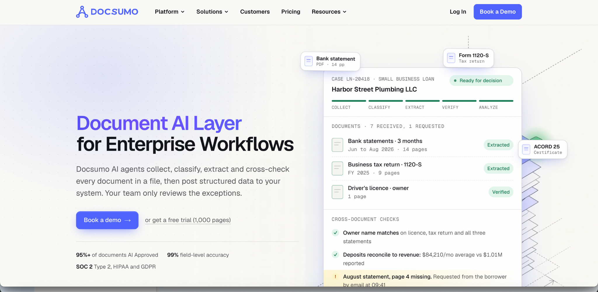This screenshot has width=598, height=292.
Task: Click the Ready for decision status badge
Action: pos(481,80)
